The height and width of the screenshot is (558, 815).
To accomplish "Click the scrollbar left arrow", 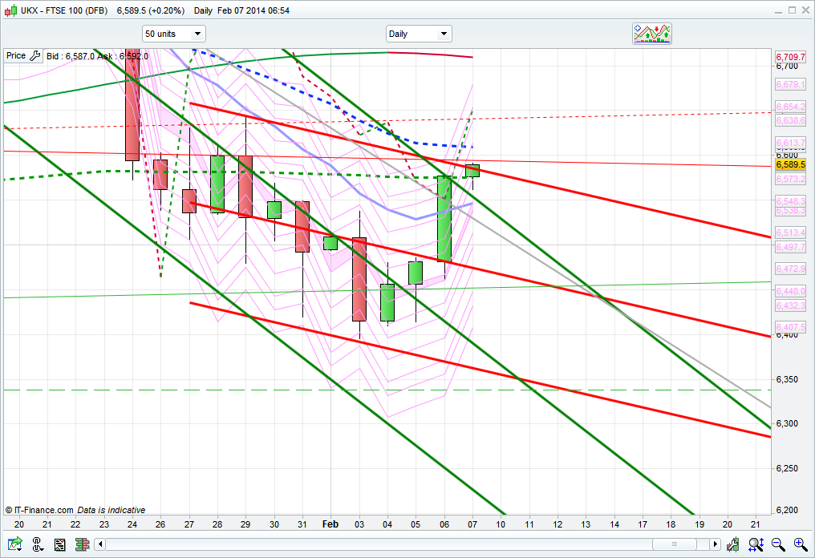I will [100, 544].
